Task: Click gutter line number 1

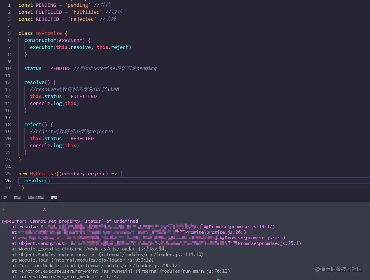Action: [9, 5]
